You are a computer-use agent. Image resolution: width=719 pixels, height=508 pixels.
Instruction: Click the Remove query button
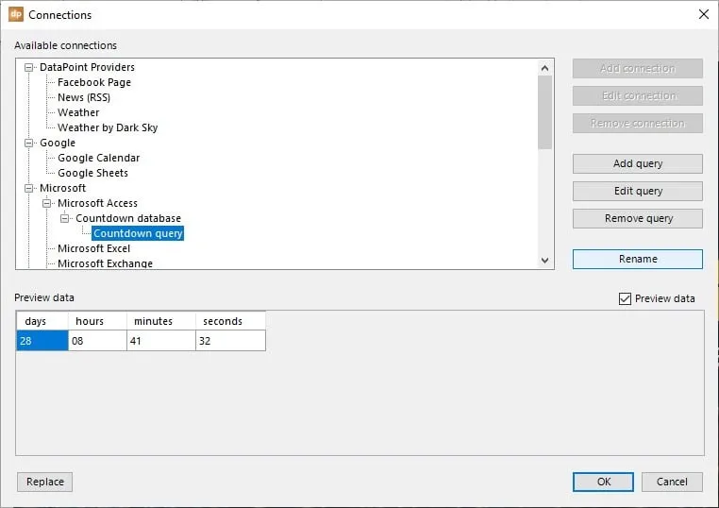pyautogui.click(x=637, y=219)
